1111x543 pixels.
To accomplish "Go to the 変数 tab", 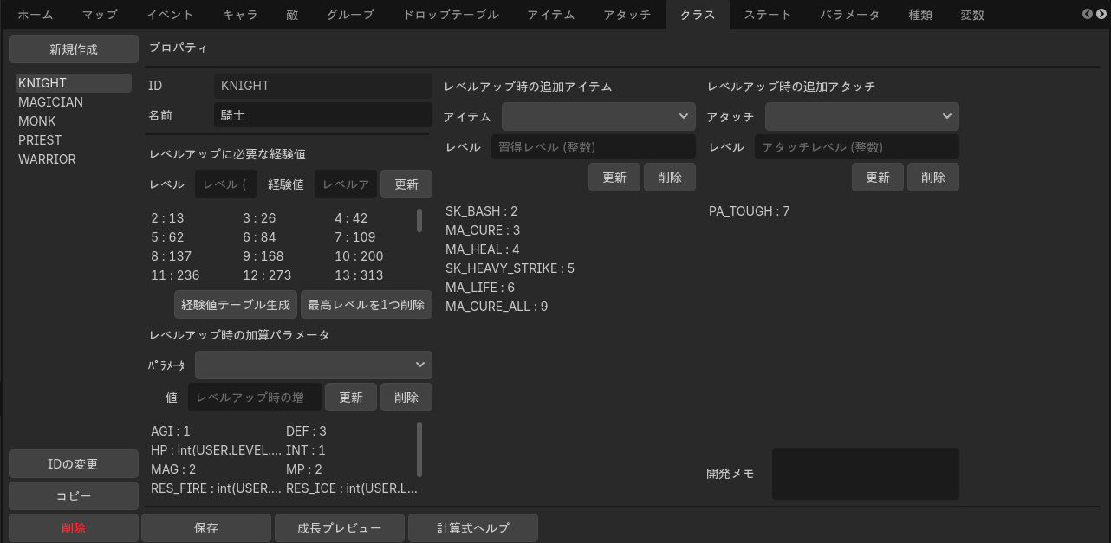I will 972,15.
